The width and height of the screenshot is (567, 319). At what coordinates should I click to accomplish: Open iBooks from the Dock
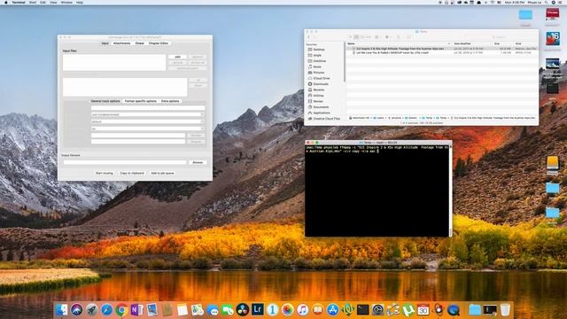coord(317,310)
